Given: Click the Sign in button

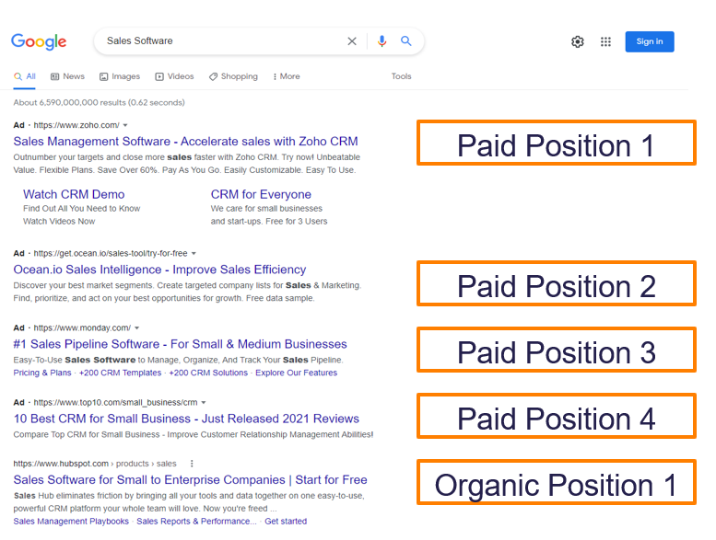Looking at the screenshot, I should (x=650, y=41).
